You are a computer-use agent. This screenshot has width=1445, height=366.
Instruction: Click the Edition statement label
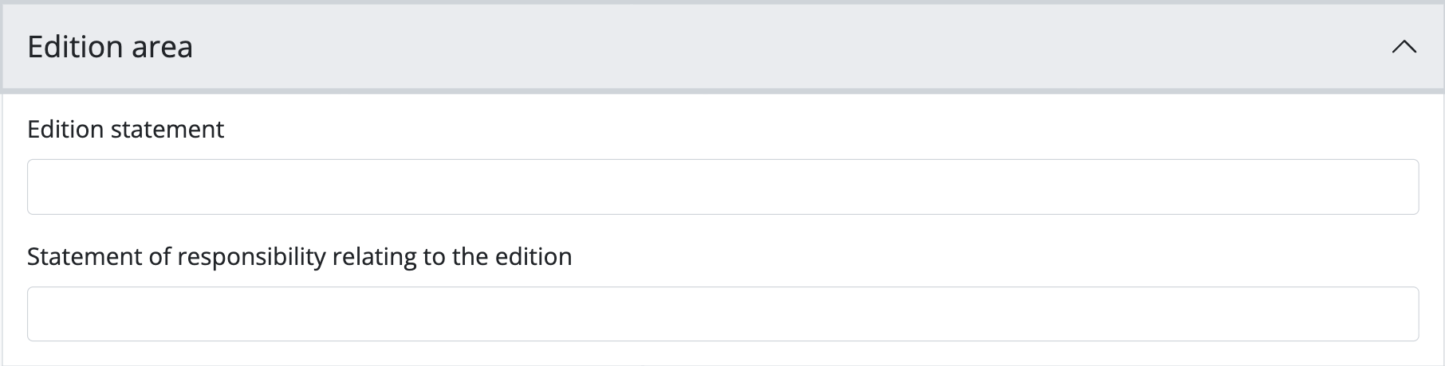[x=125, y=130]
